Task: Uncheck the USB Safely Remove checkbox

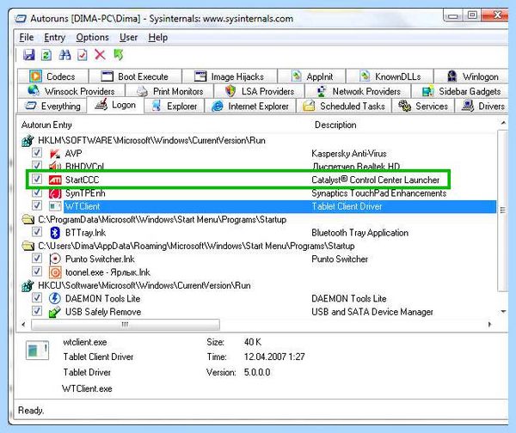Action: point(37,311)
